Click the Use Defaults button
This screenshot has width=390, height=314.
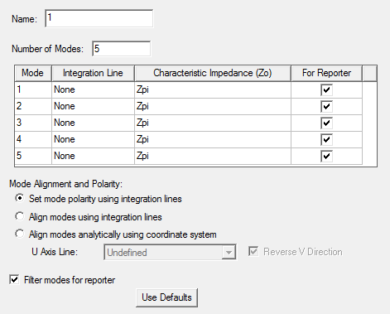pos(166,297)
